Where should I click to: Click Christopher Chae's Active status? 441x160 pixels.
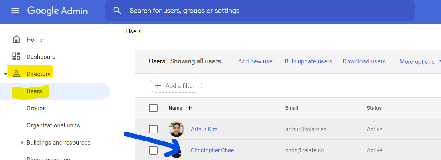[374, 150]
